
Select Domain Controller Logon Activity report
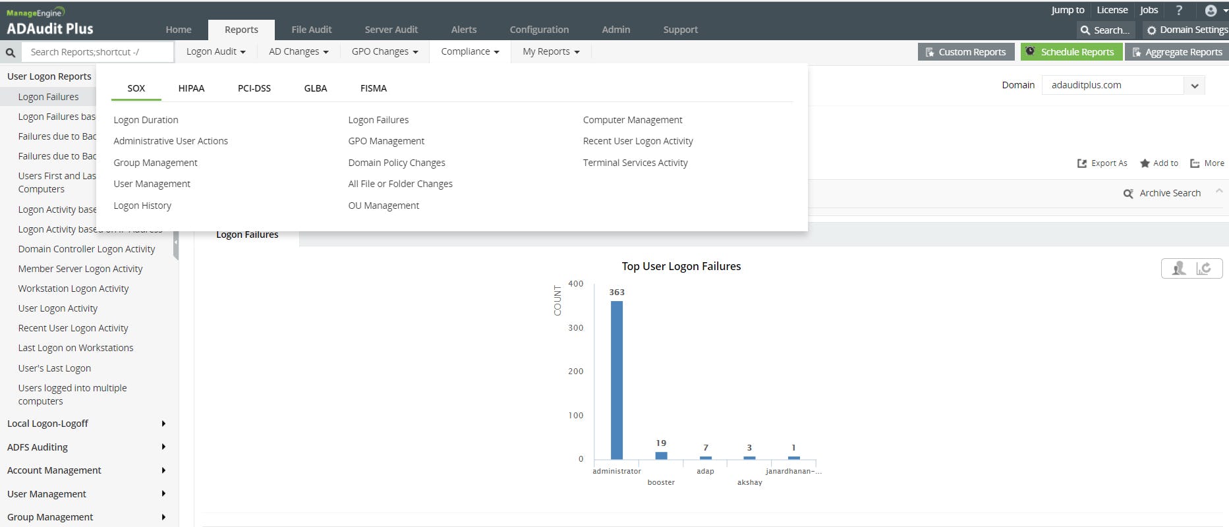coord(86,249)
